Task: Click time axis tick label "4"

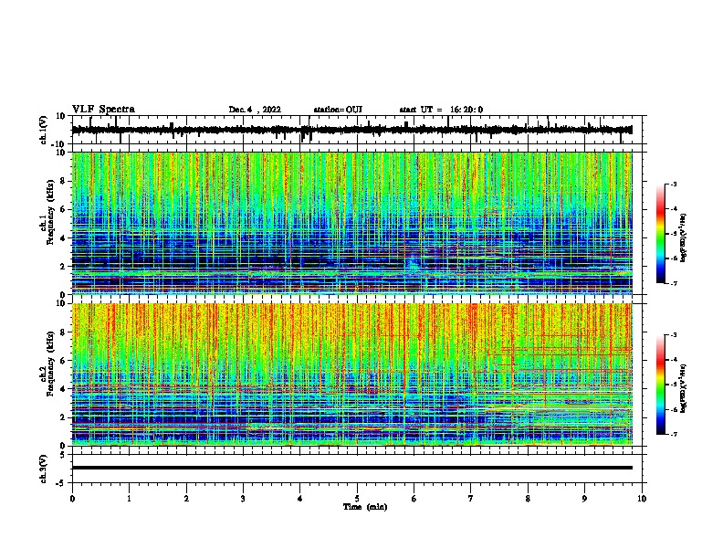Action: point(300,499)
